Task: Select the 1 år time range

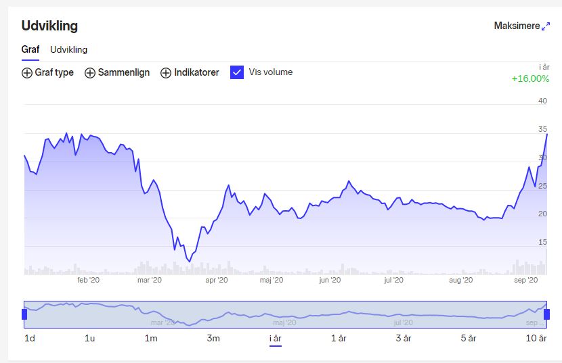Action: 339,338
